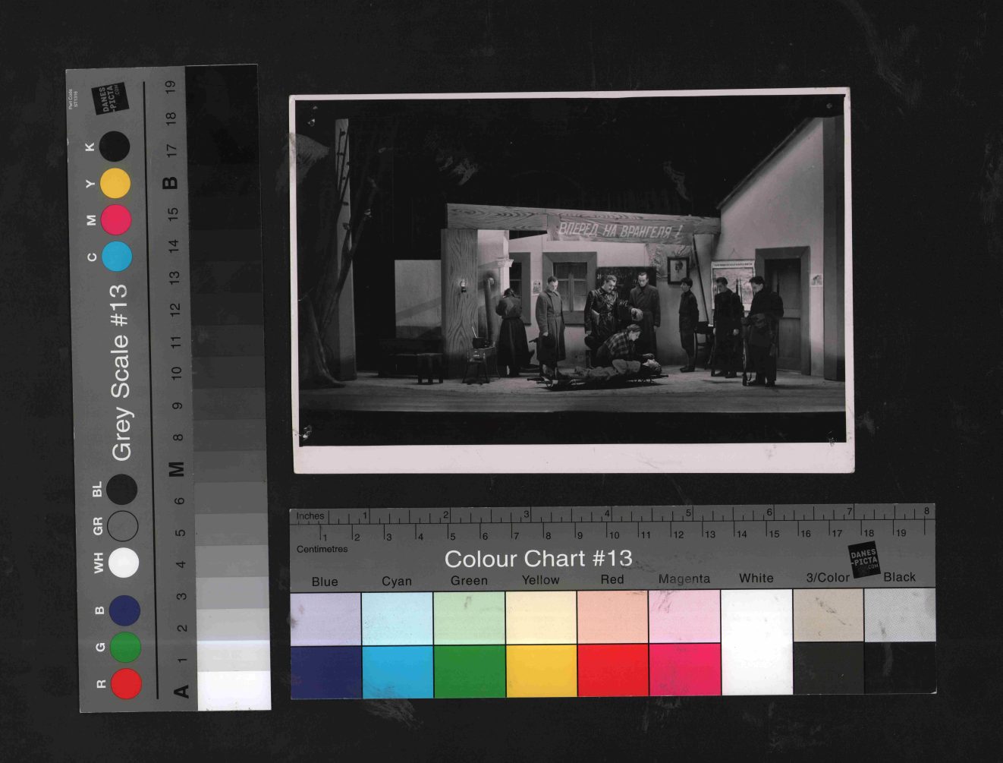Viewport: 1003px width, 763px height.
Task: Pick the bright cyan square in Colour Chart
Action: click(398, 670)
